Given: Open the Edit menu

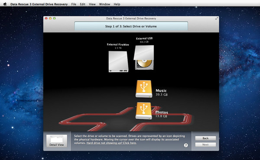Looking at the screenshot, I should [82, 4].
